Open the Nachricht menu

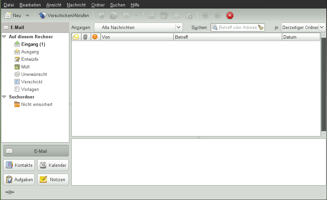pos(76,5)
